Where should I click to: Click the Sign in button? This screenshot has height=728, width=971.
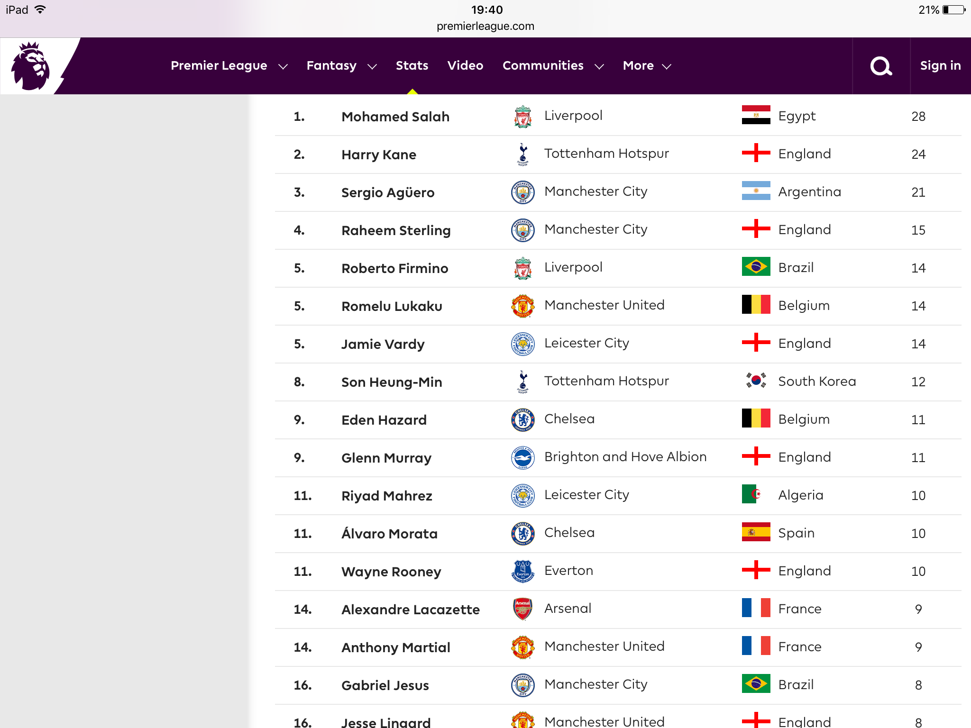940,66
